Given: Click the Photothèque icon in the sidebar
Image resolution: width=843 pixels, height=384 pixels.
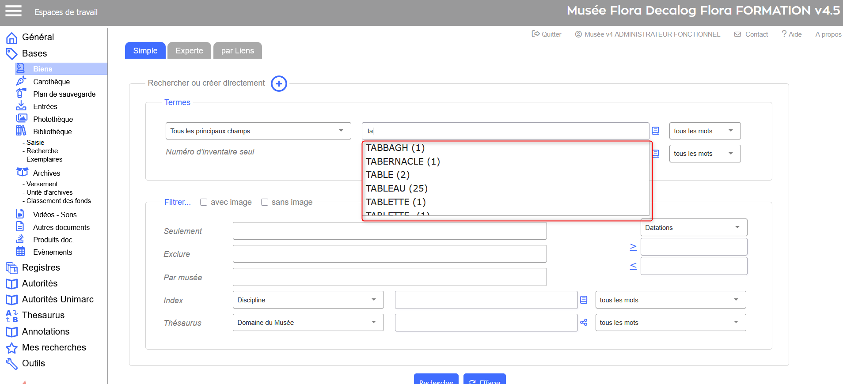Looking at the screenshot, I should pos(21,119).
